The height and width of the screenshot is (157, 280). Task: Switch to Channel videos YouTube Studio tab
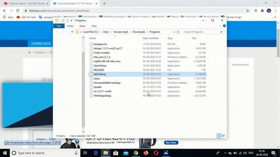coord(26,3)
